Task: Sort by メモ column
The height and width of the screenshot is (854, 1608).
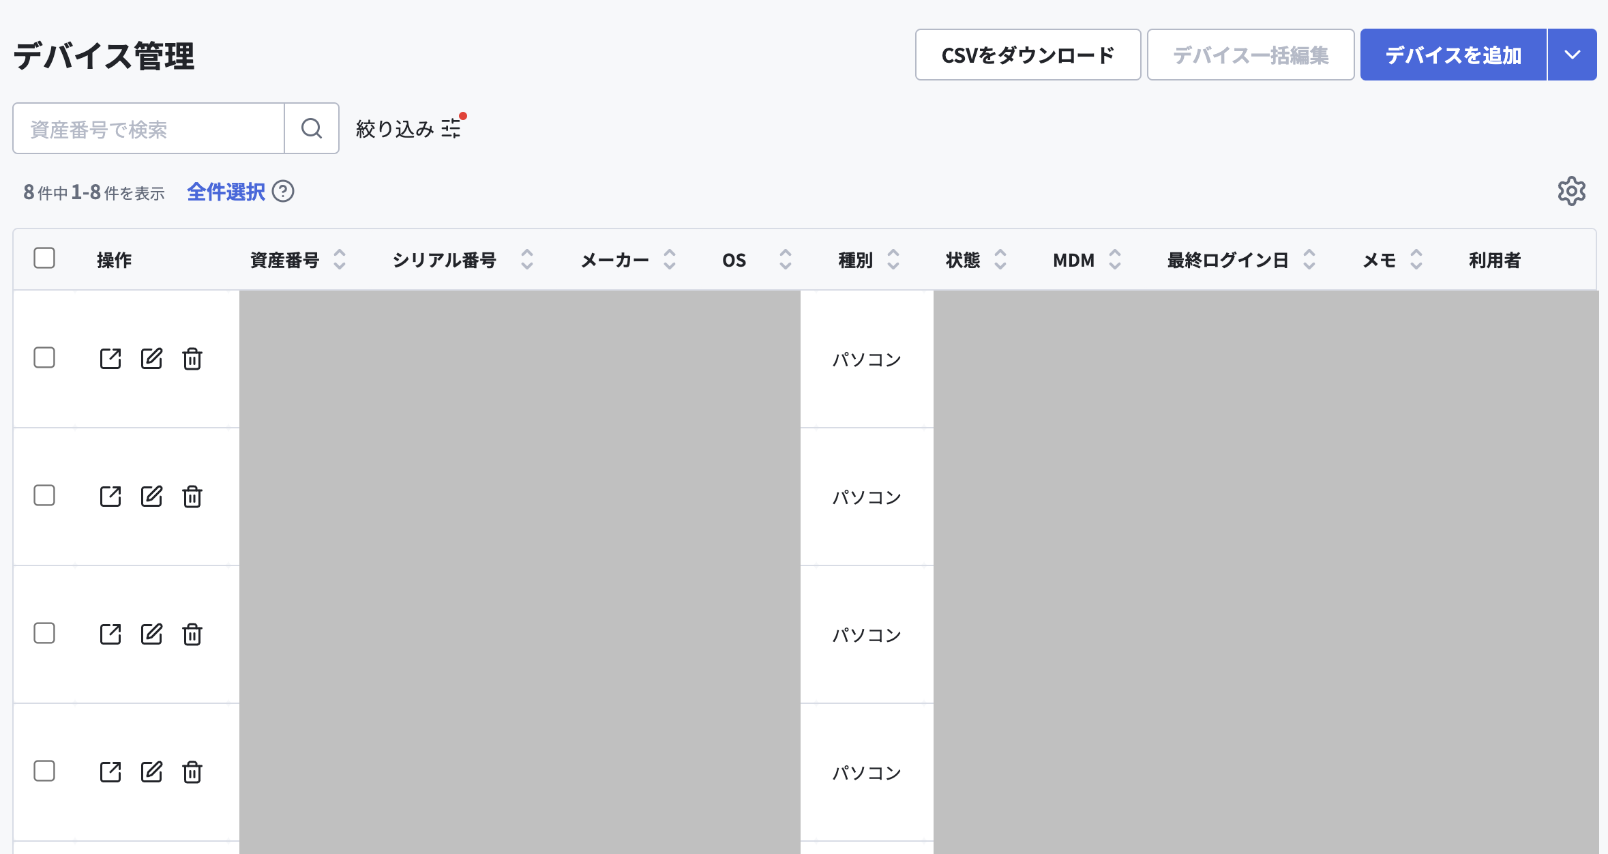Action: [x=1416, y=259]
